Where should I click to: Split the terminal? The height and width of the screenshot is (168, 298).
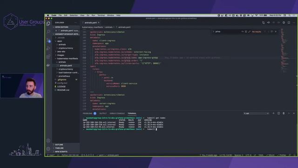pyautogui.click(x=278, y=113)
